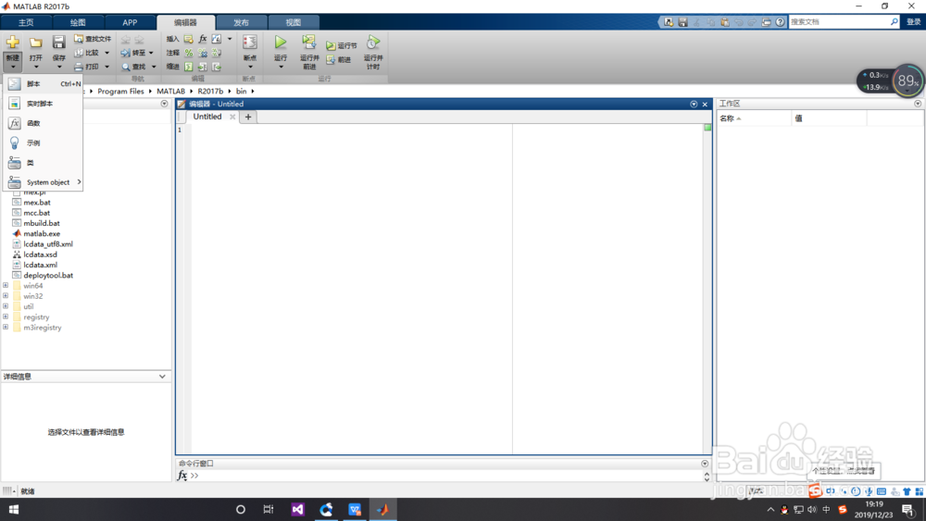
Task: Select matlab.exe in file list
Action: click(x=42, y=233)
